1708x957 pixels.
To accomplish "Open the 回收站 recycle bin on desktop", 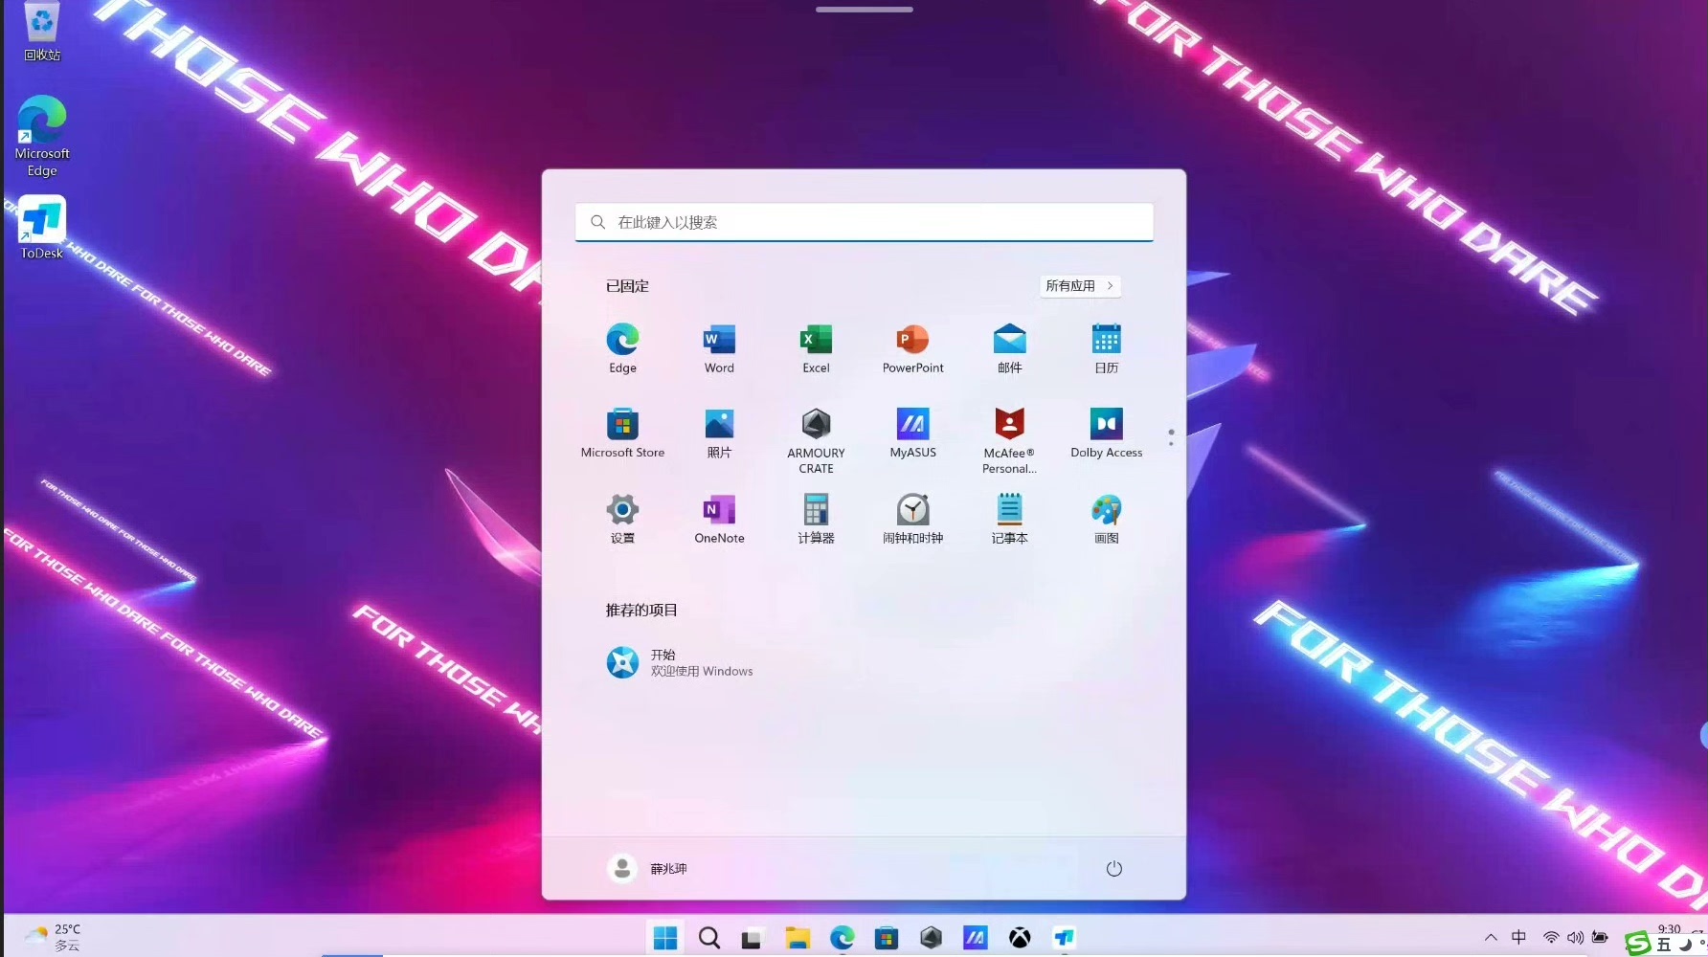I will click(42, 32).
